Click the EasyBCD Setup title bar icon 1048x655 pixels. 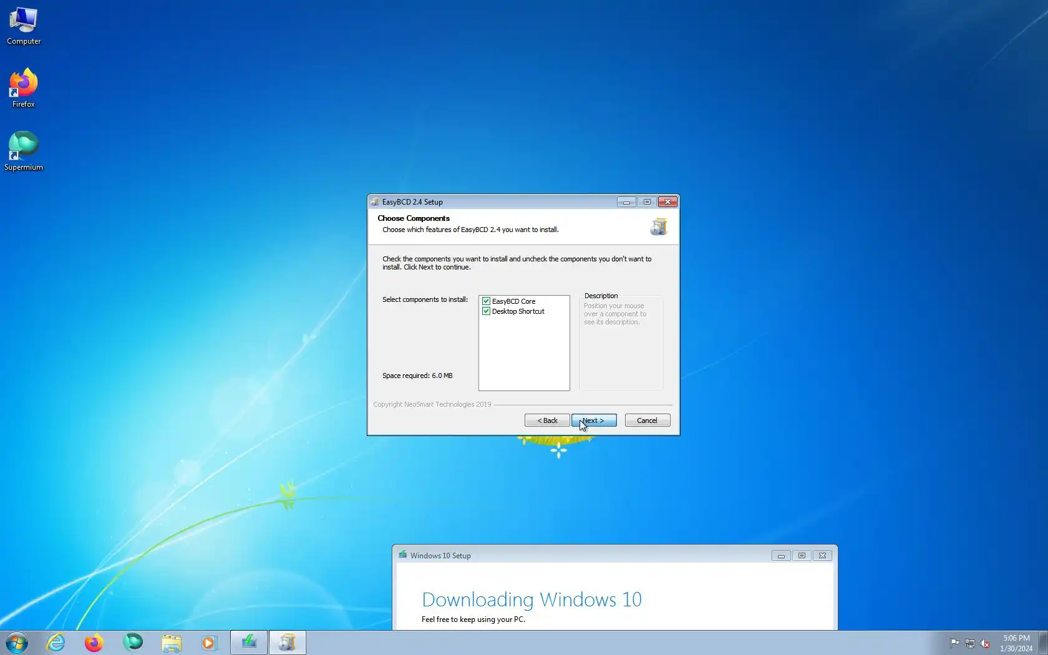[375, 202]
